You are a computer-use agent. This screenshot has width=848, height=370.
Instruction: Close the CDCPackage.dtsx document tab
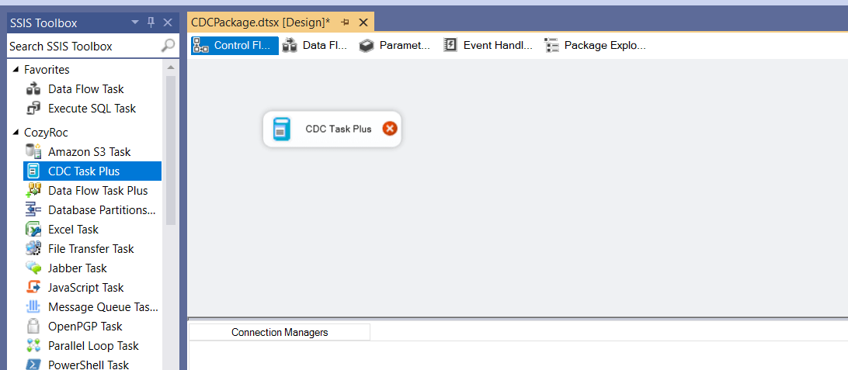(x=363, y=23)
